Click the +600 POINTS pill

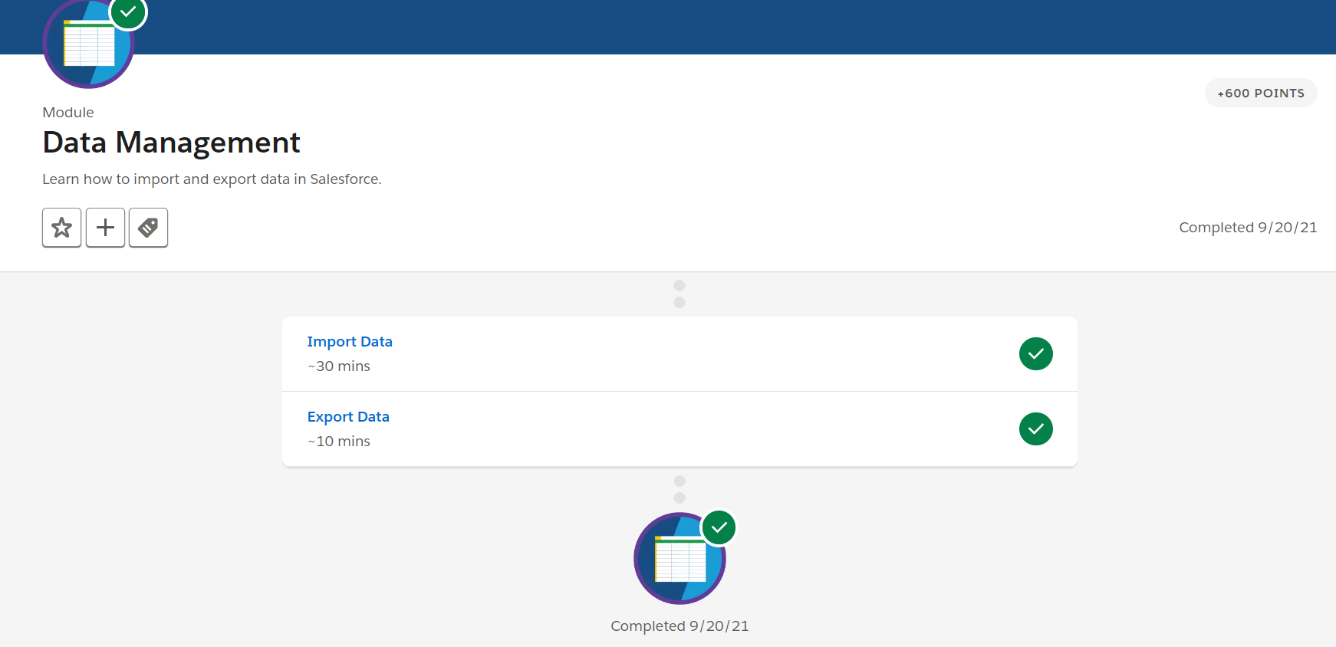tap(1261, 93)
